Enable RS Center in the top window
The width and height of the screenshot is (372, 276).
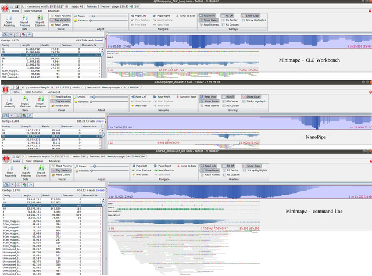point(230,20)
